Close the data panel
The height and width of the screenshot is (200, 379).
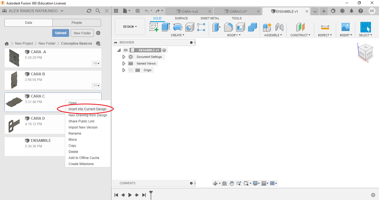click(107, 11)
